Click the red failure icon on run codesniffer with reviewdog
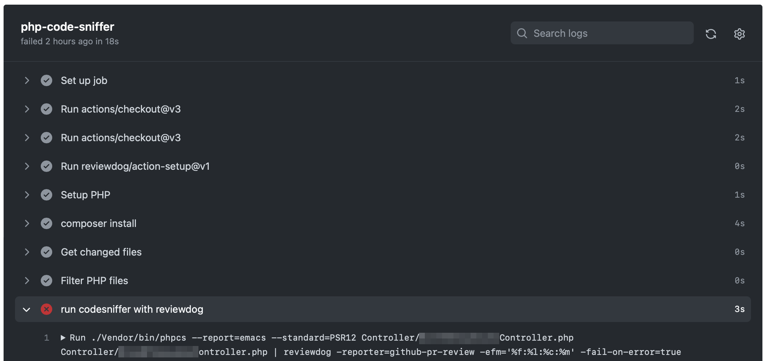 point(46,309)
